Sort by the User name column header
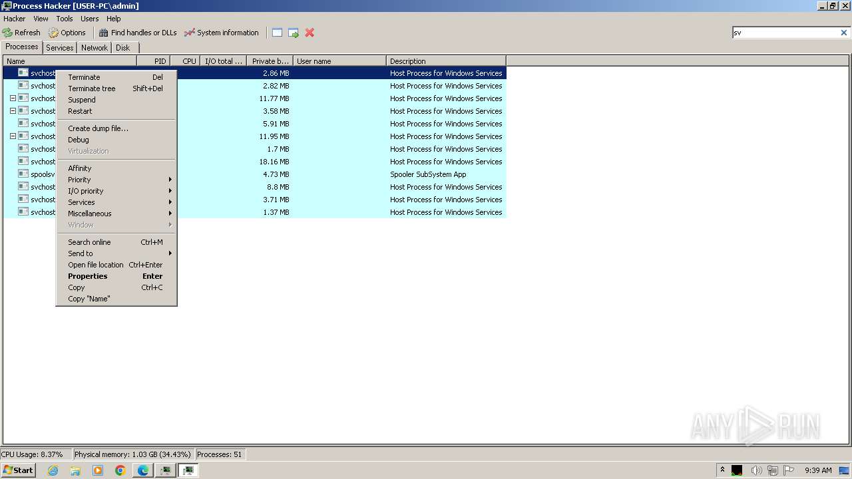852x479 pixels. tap(340, 61)
